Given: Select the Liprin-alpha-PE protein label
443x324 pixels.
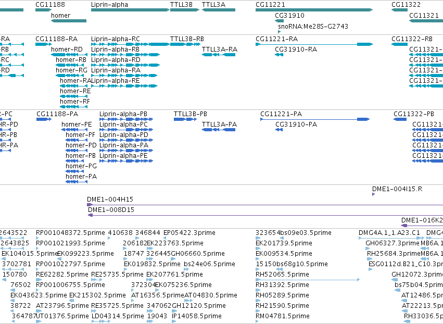Looking at the screenshot, I should [x=123, y=156].
